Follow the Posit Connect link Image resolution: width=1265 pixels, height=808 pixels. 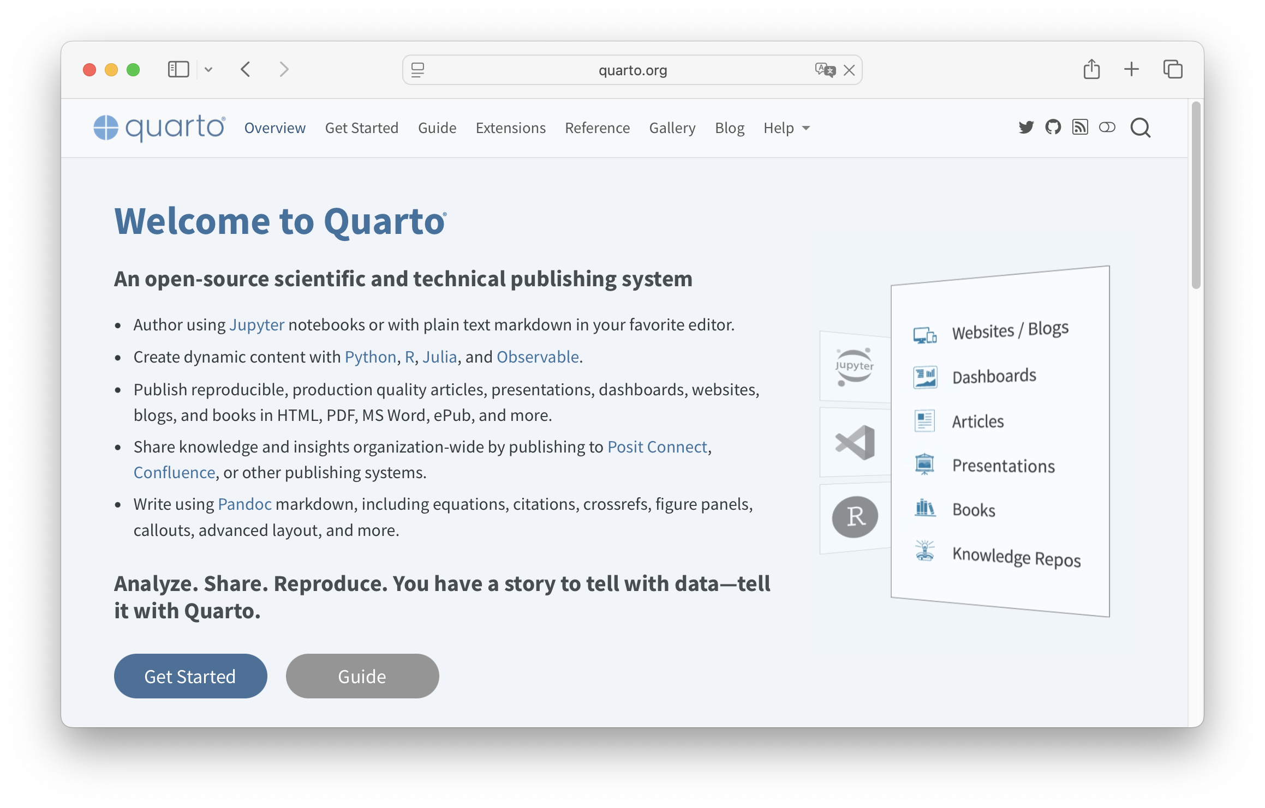coord(657,447)
